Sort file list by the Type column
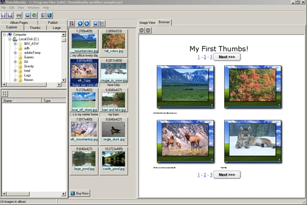The image size is (307, 205). [x=54, y=100]
